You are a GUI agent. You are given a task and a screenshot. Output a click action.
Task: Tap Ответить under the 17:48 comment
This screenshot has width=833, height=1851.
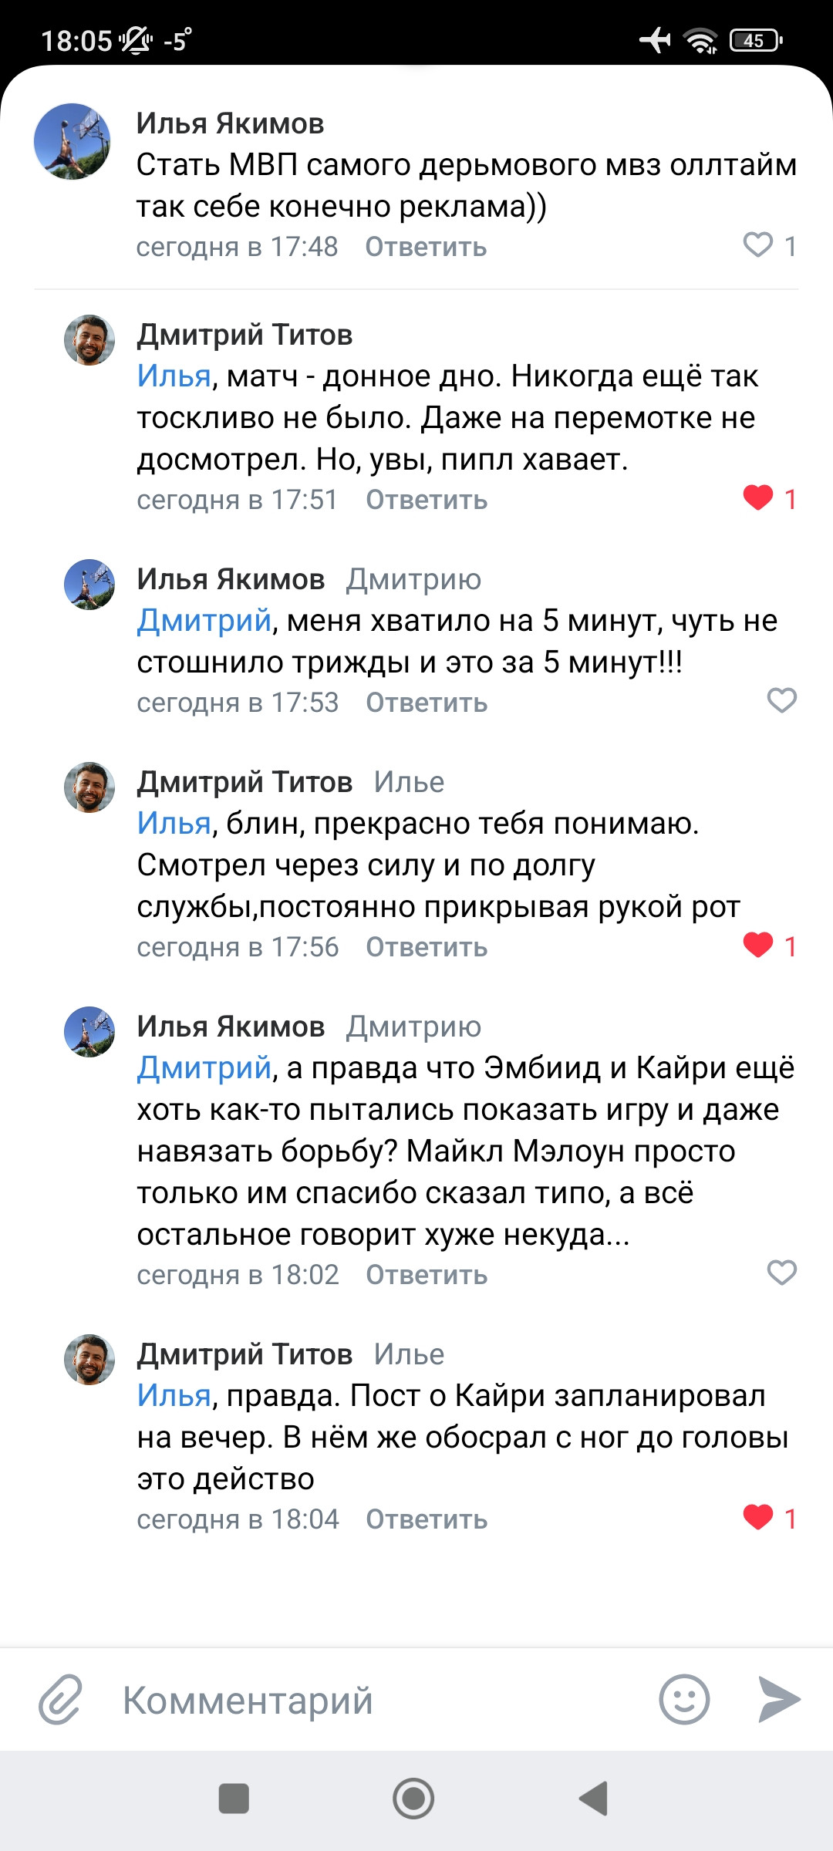pos(426,247)
